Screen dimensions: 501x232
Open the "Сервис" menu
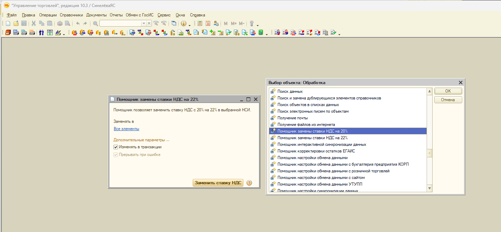[164, 15]
